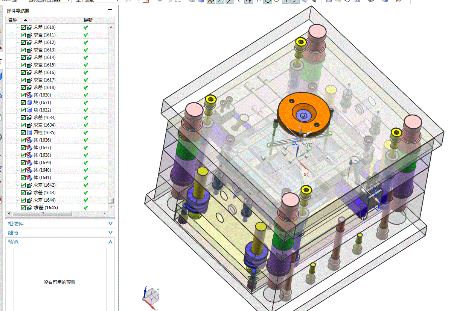Collapse the 预览 section chevron
The height and width of the screenshot is (311, 451).
pyautogui.click(x=110, y=242)
